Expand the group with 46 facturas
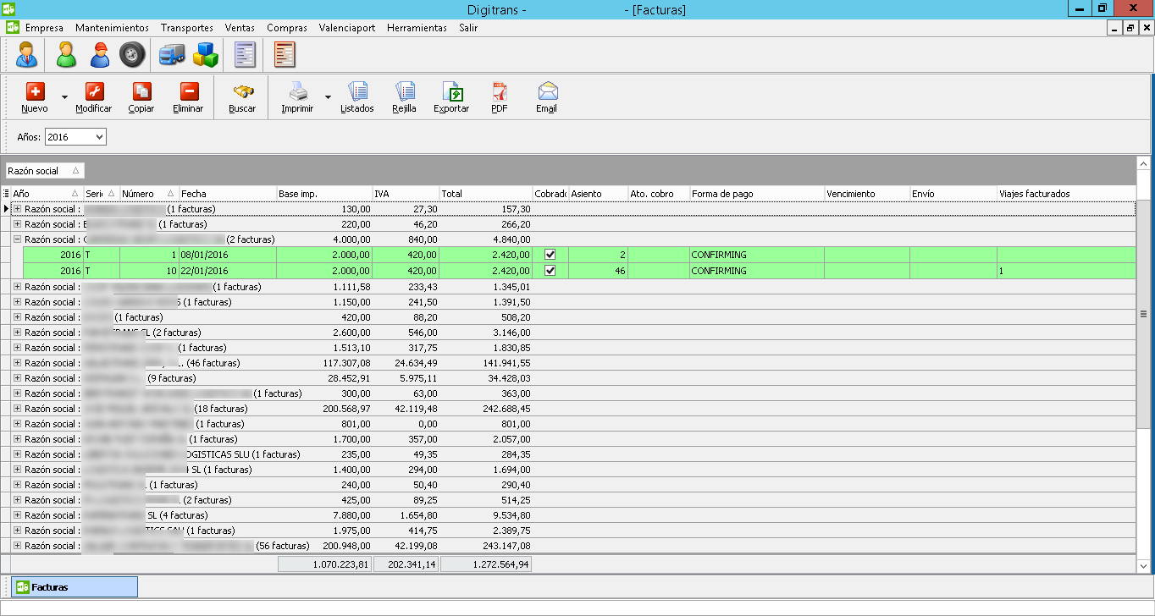The width and height of the screenshot is (1155, 616). point(17,363)
